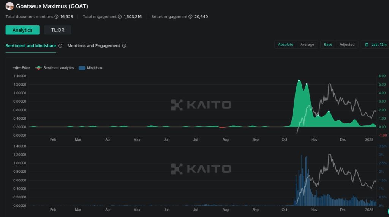The image size is (389, 217).
Task: Click the 6.00 sentiment axis value
Action: click(382, 76)
